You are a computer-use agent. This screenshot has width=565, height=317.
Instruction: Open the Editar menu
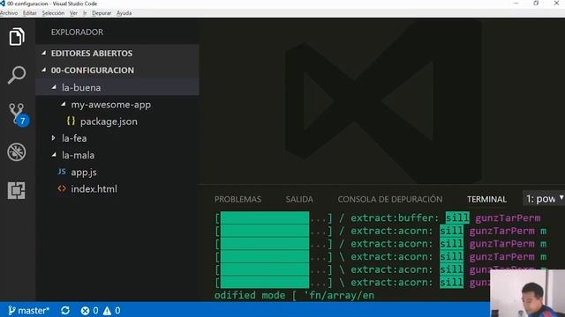29,13
